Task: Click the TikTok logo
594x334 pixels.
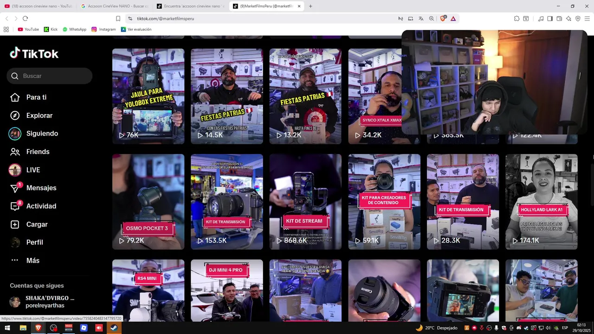Action: click(x=34, y=53)
